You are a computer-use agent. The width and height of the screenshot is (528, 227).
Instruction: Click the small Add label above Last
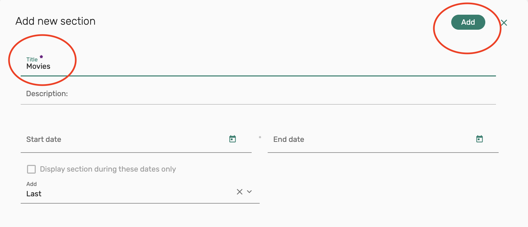pyautogui.click(x=31, y=184)
